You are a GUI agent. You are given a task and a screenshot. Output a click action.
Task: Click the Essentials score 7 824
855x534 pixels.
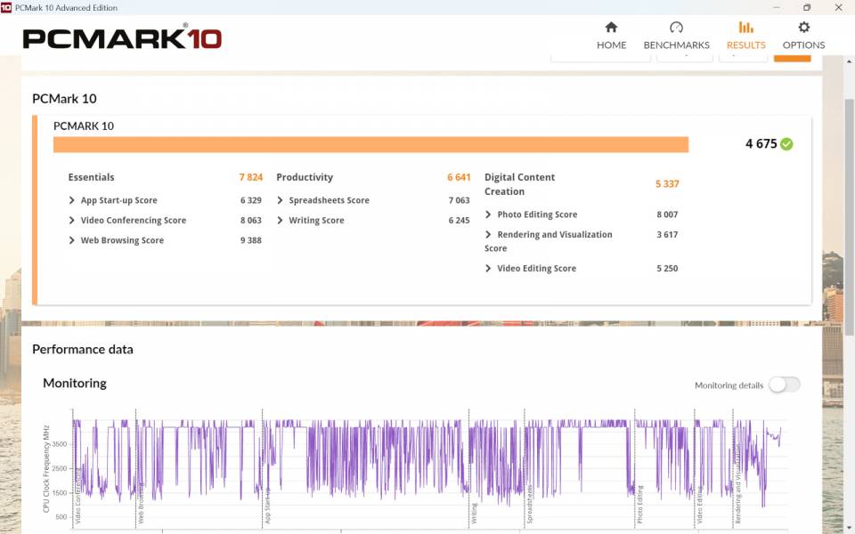(251, 177)
